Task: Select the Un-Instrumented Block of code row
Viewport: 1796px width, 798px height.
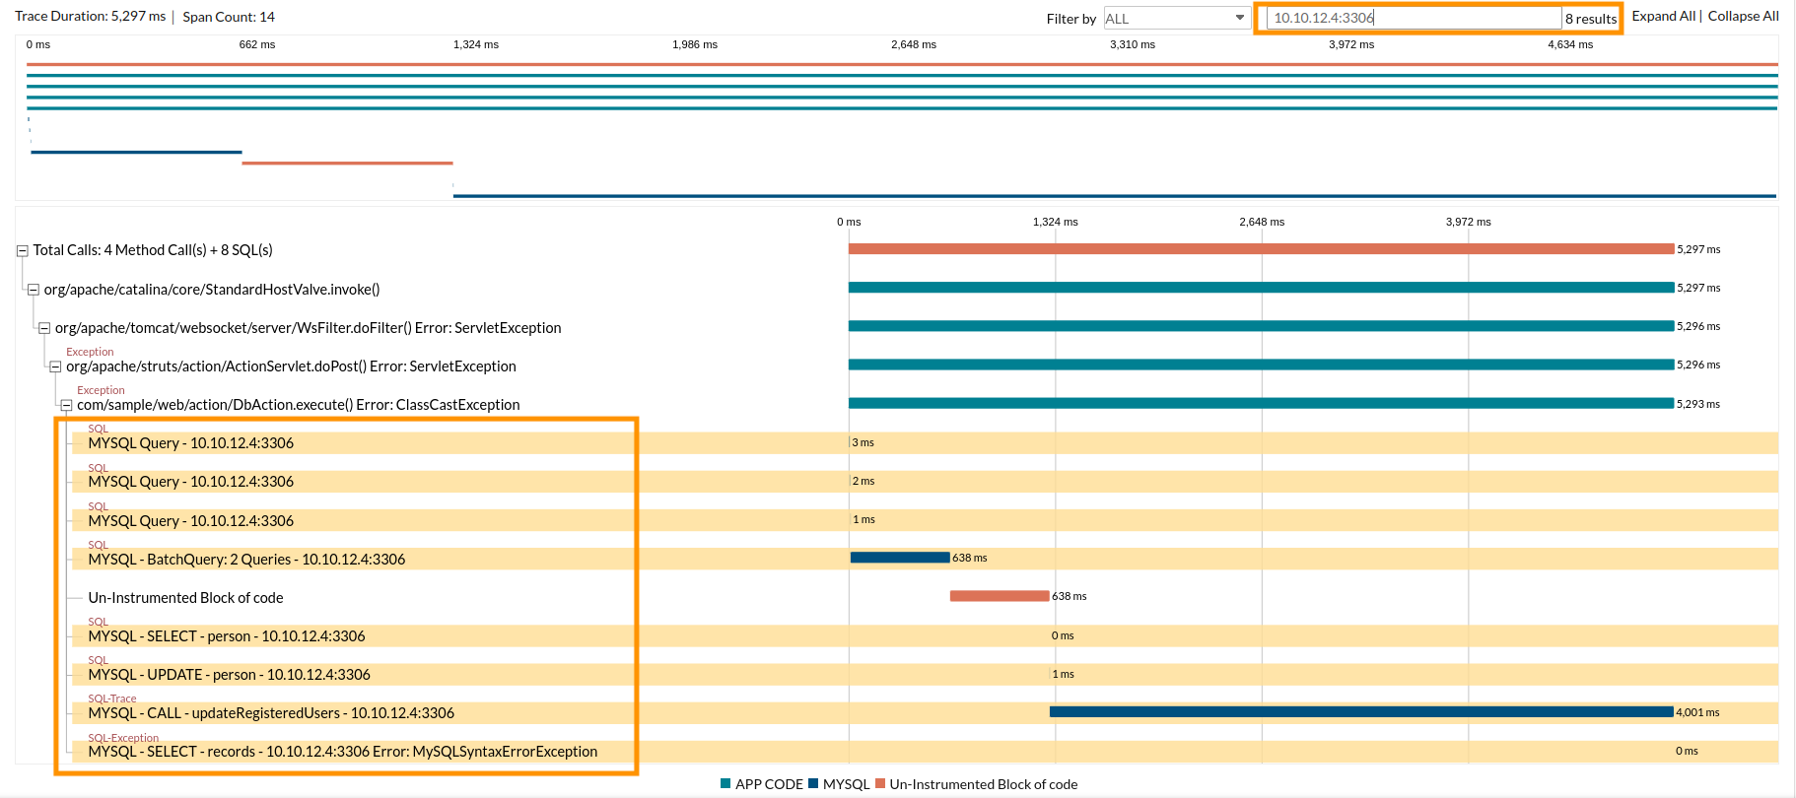Action: (x=185, y=598)
